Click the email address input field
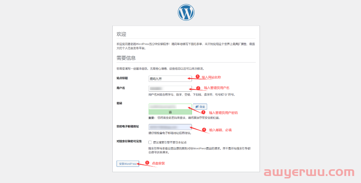This screenshot has height=183, width=361. [170, 127]
